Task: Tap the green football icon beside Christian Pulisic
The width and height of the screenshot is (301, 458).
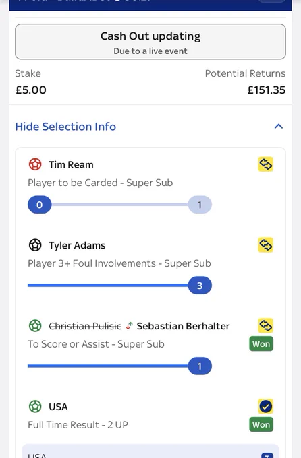Action: (35, 326)
